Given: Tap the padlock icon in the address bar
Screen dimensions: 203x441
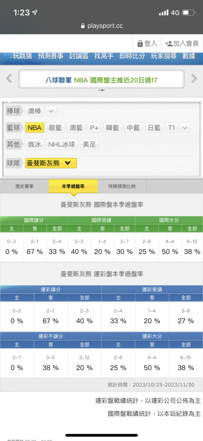Looking at the screenshot, I should [x=83, y=26].
